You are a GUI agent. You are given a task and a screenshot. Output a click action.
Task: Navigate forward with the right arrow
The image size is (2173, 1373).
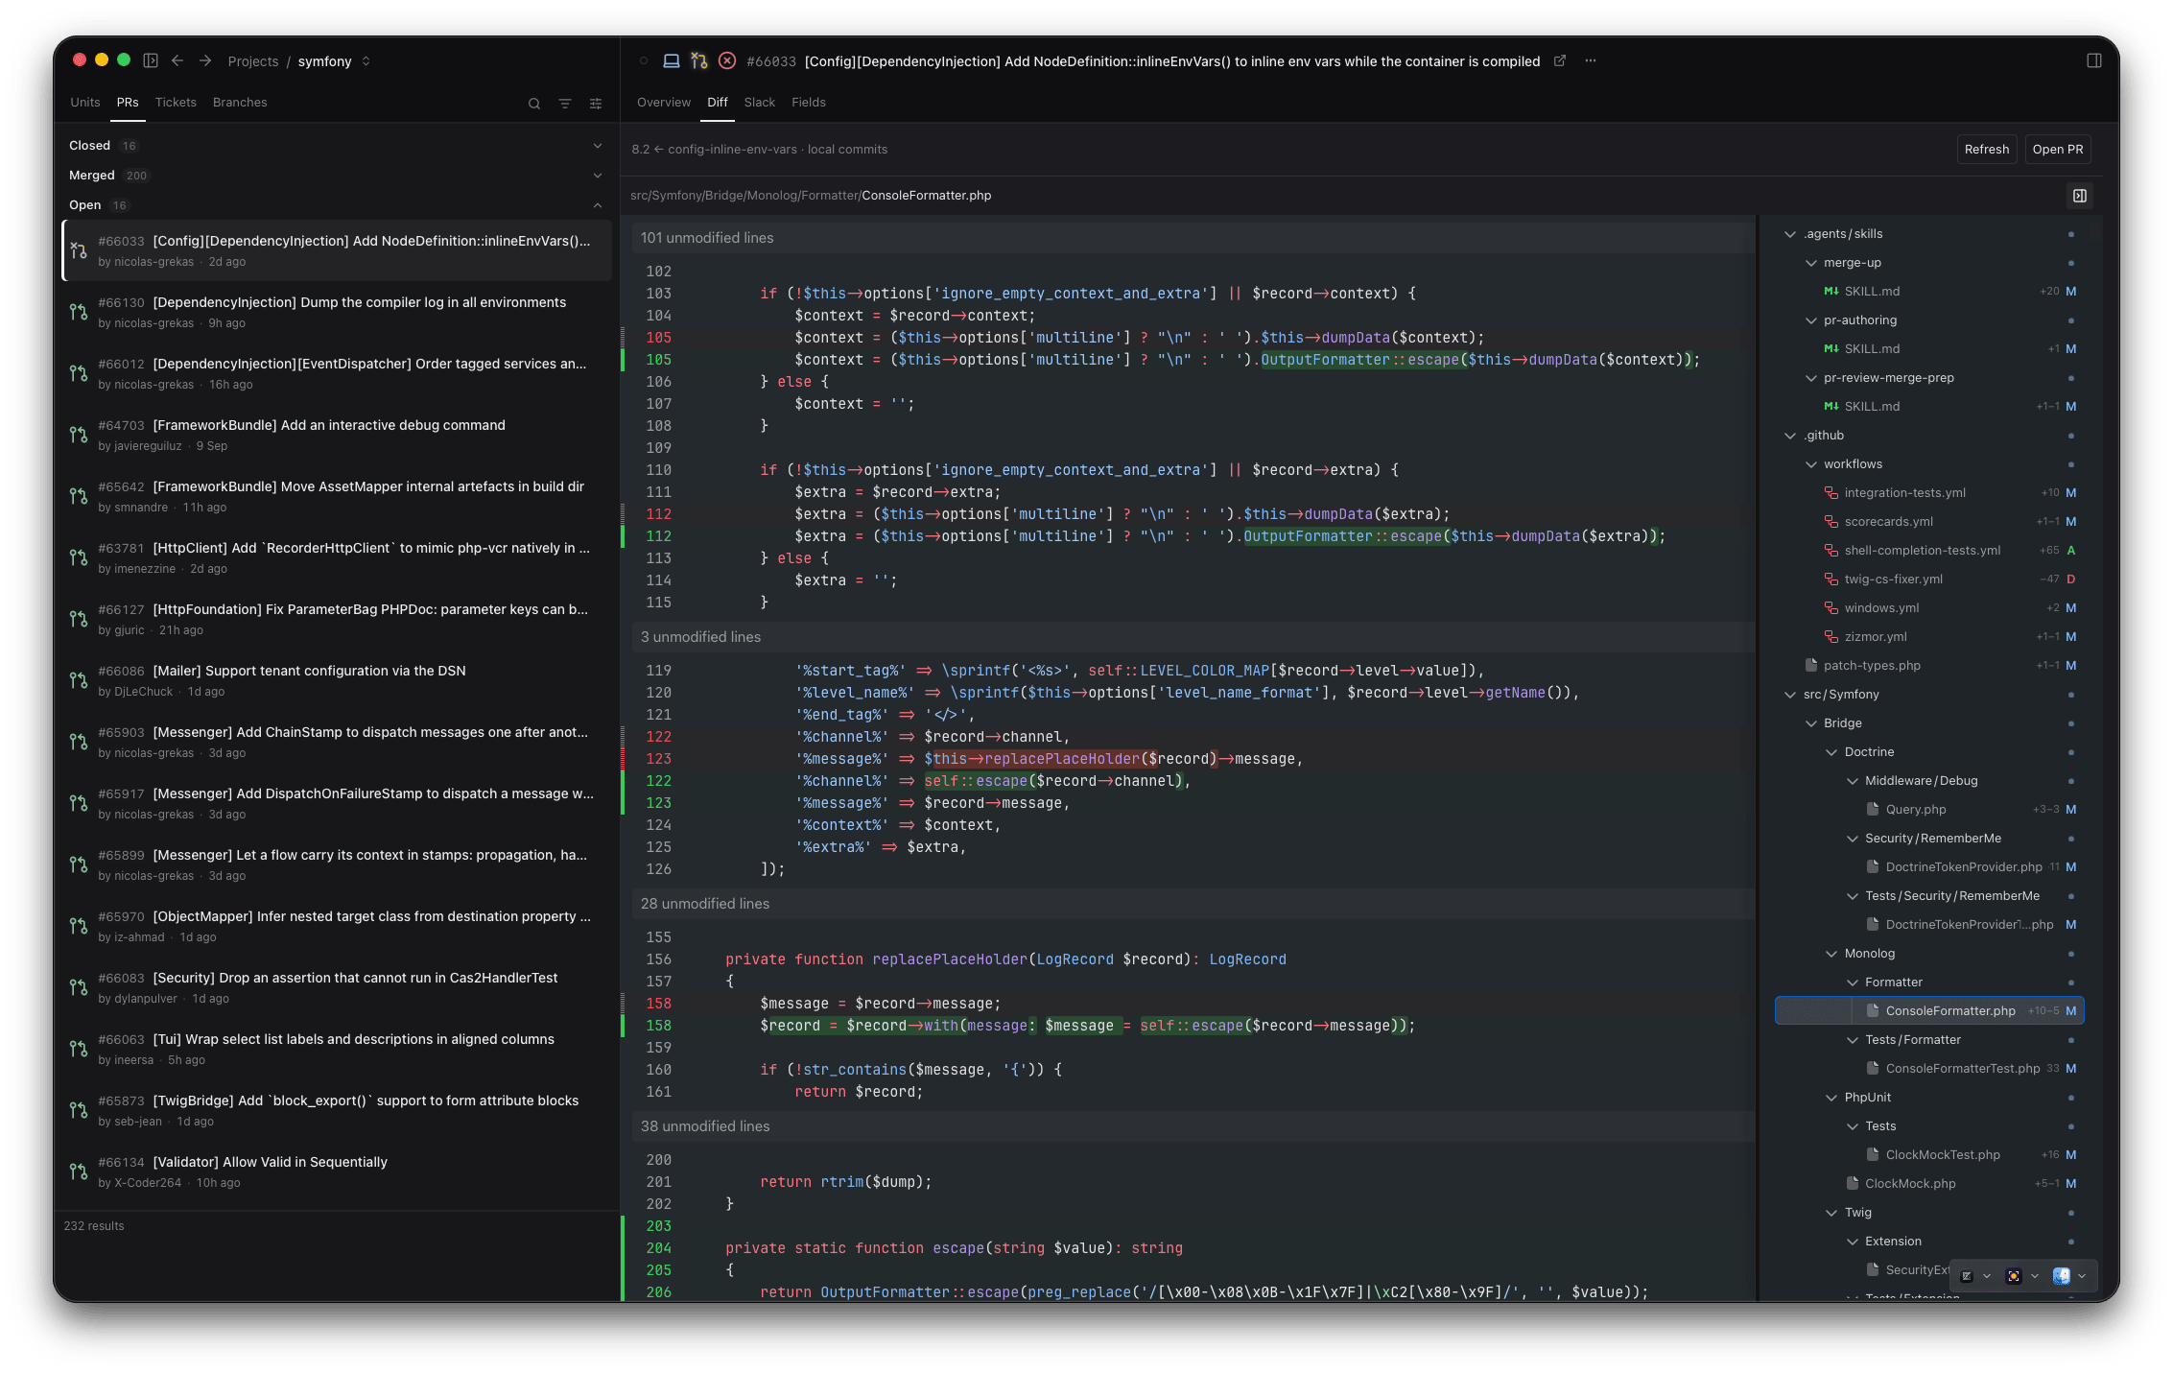[x=205, y=60]
